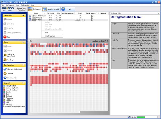
Task: Click the % Fragmented column header
Action: (x=102, y=13)
